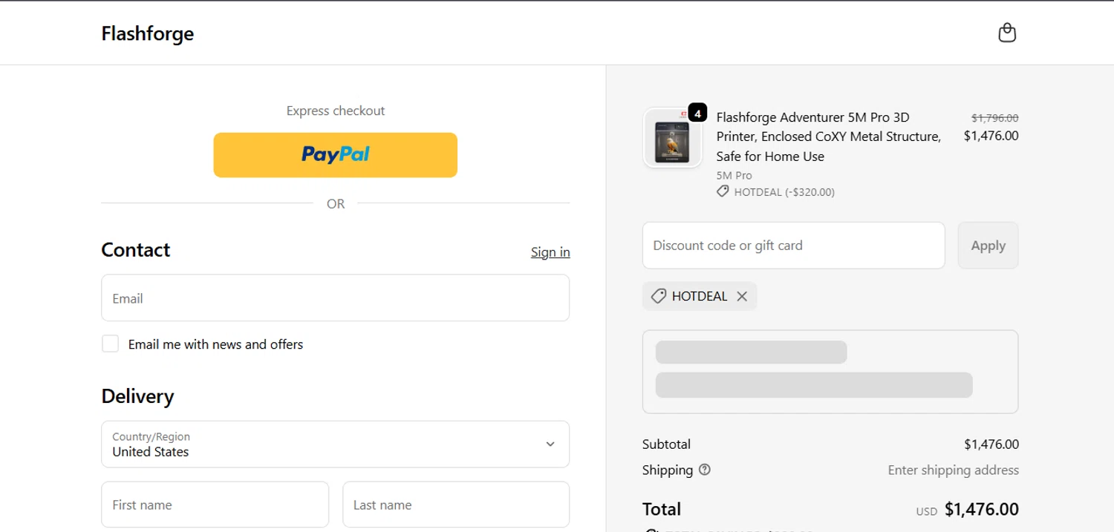1114x532 pixels.
Task: Focus the Discount code or gift card field
Action: click(793, 246)
